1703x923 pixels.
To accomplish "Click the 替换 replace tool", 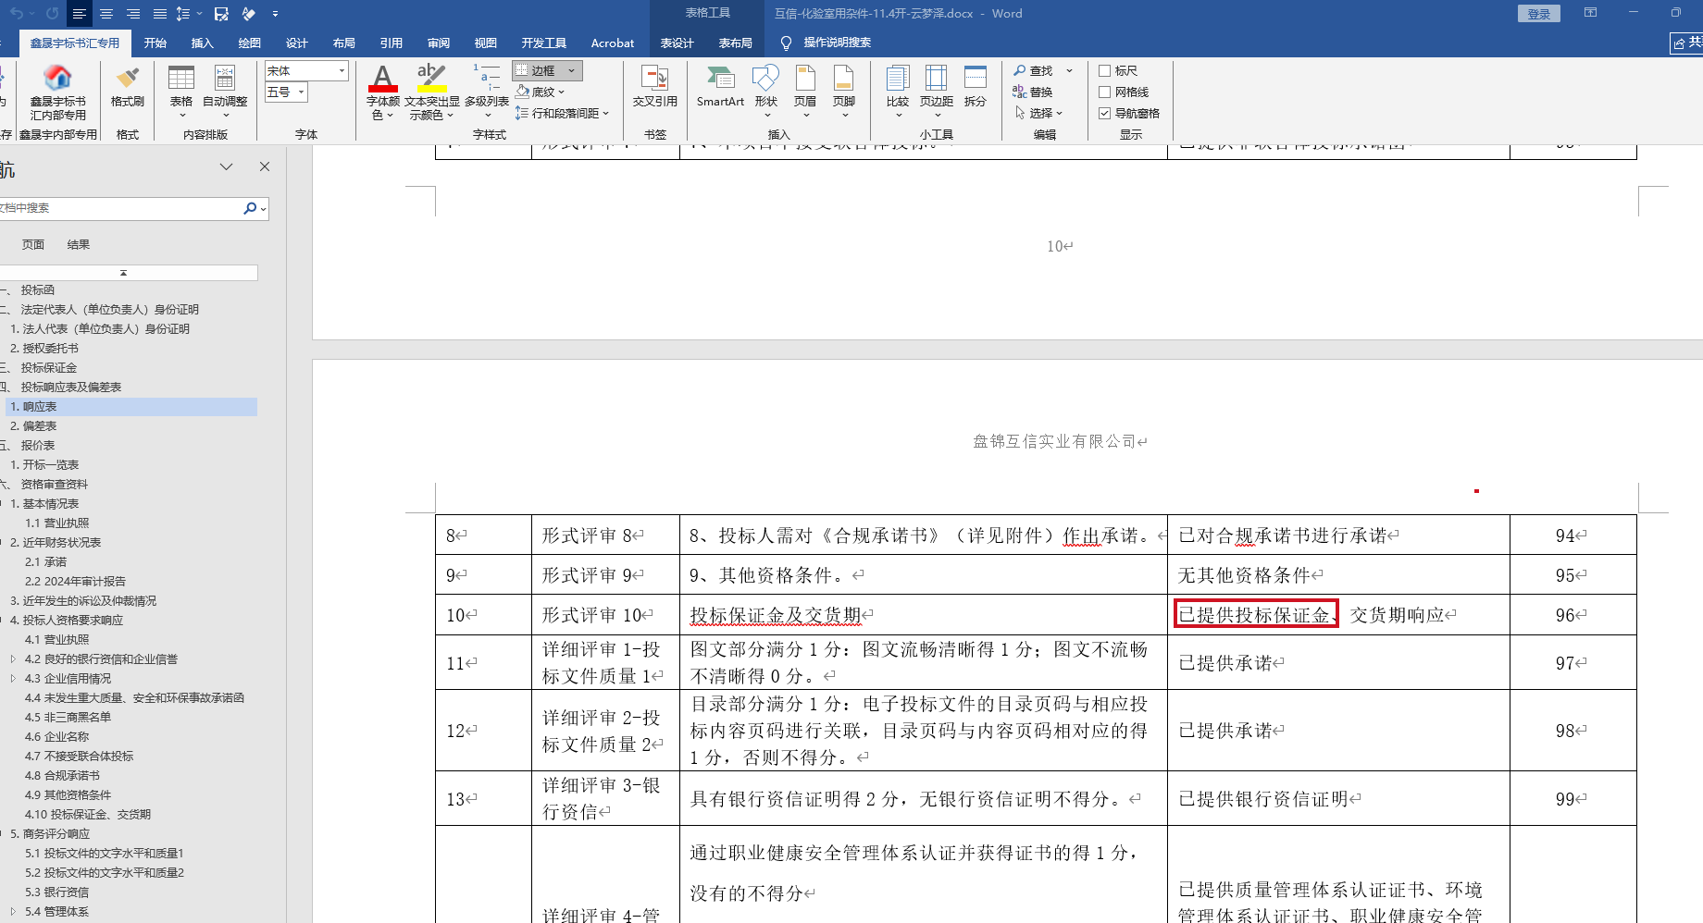I will 1033,92.
